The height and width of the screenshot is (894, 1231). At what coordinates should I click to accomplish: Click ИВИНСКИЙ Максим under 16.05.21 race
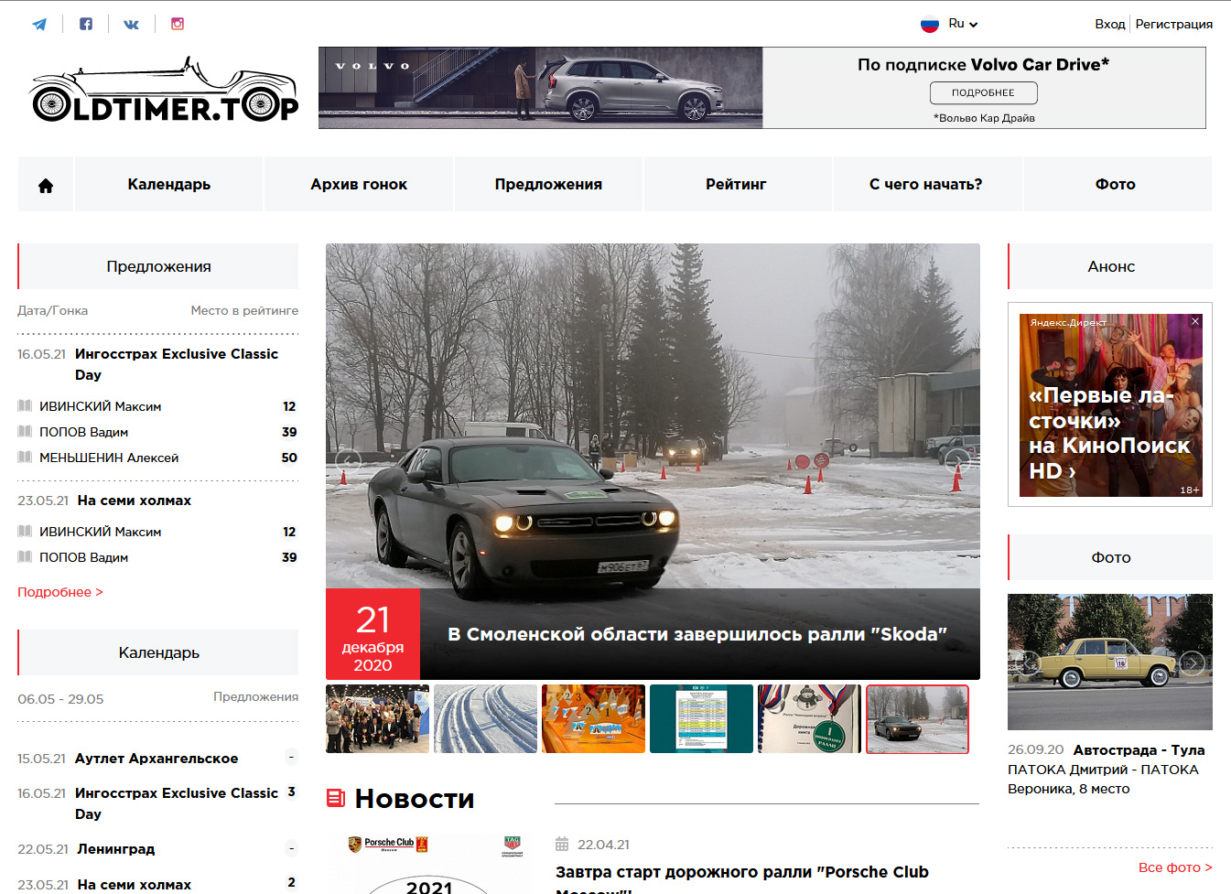101,406
